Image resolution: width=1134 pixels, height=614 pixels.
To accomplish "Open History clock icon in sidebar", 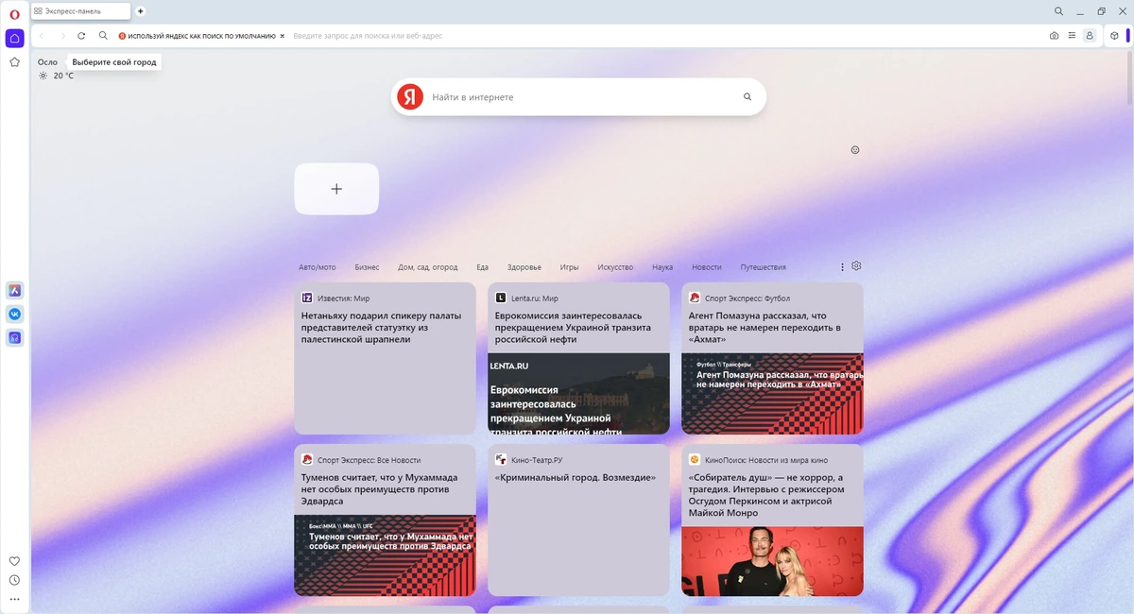I will coord(14,580).
